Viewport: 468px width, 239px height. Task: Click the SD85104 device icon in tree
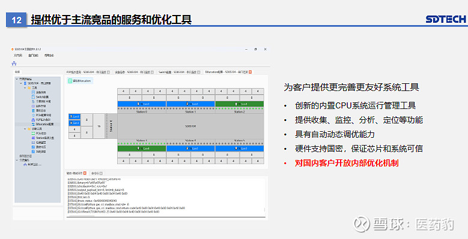(25, 83)
